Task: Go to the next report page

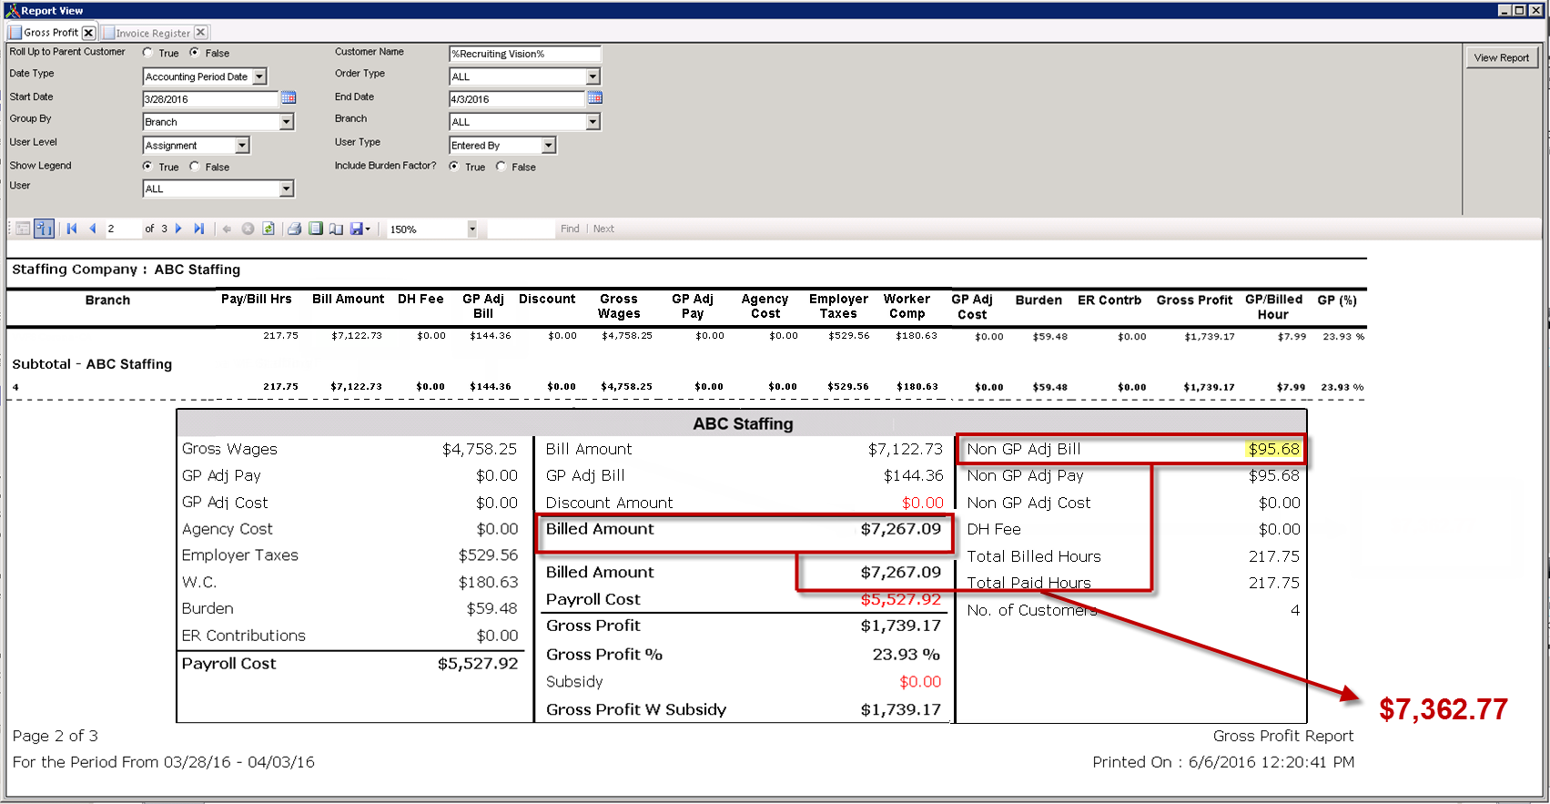Action: (178, 229)
